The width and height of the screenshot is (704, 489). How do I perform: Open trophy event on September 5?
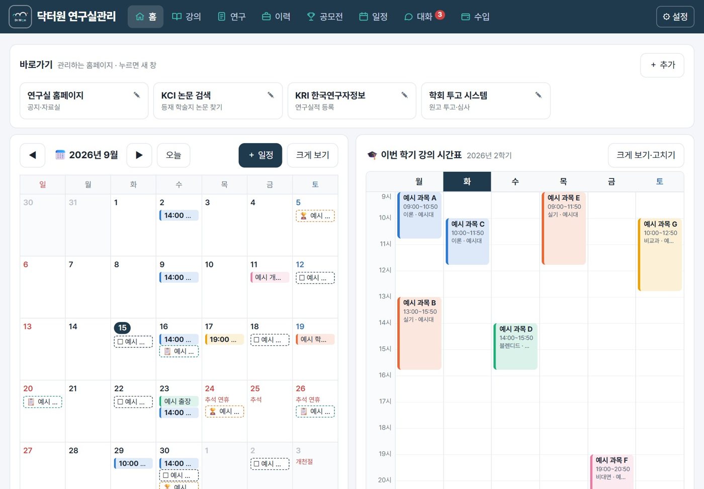(x=315, y=216)
